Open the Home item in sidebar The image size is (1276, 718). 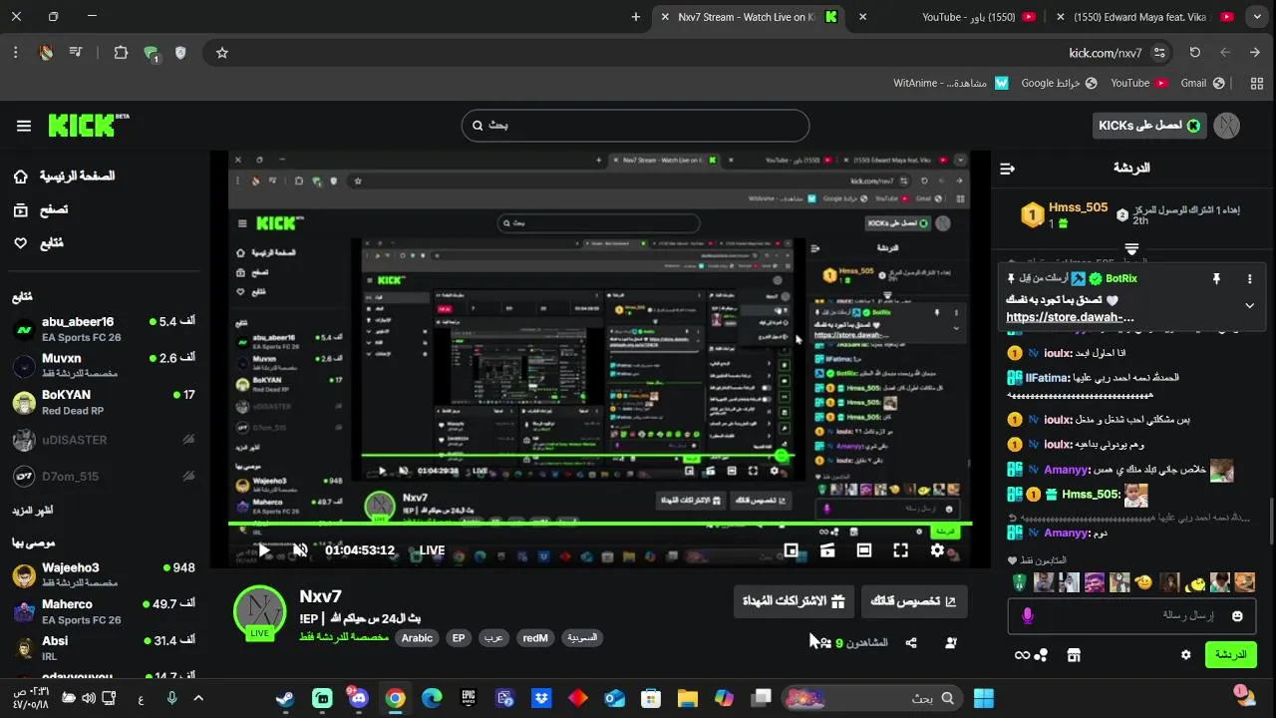64,177
